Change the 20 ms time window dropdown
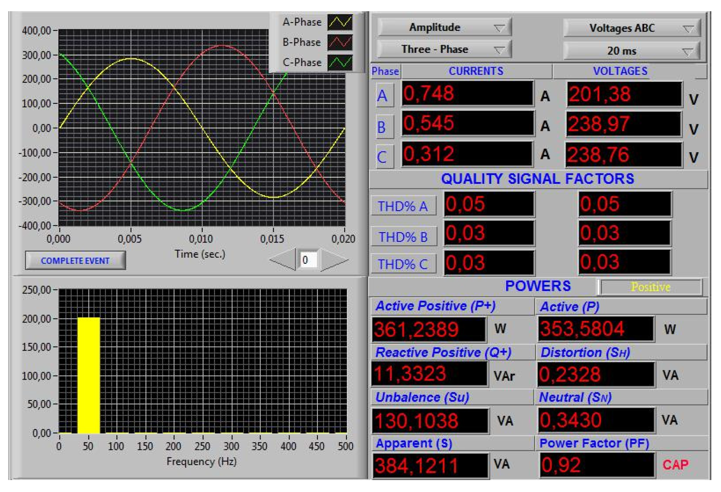This screenshot has height=492, width=721. 631,51
